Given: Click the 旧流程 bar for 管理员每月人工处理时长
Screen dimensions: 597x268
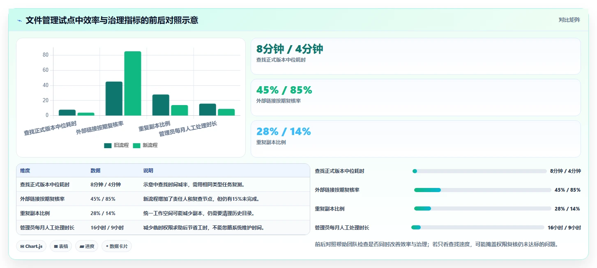Looking at the screenshot, I should [x=207, y=110].
